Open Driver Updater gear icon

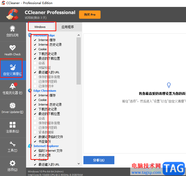(x=13, y=106)
